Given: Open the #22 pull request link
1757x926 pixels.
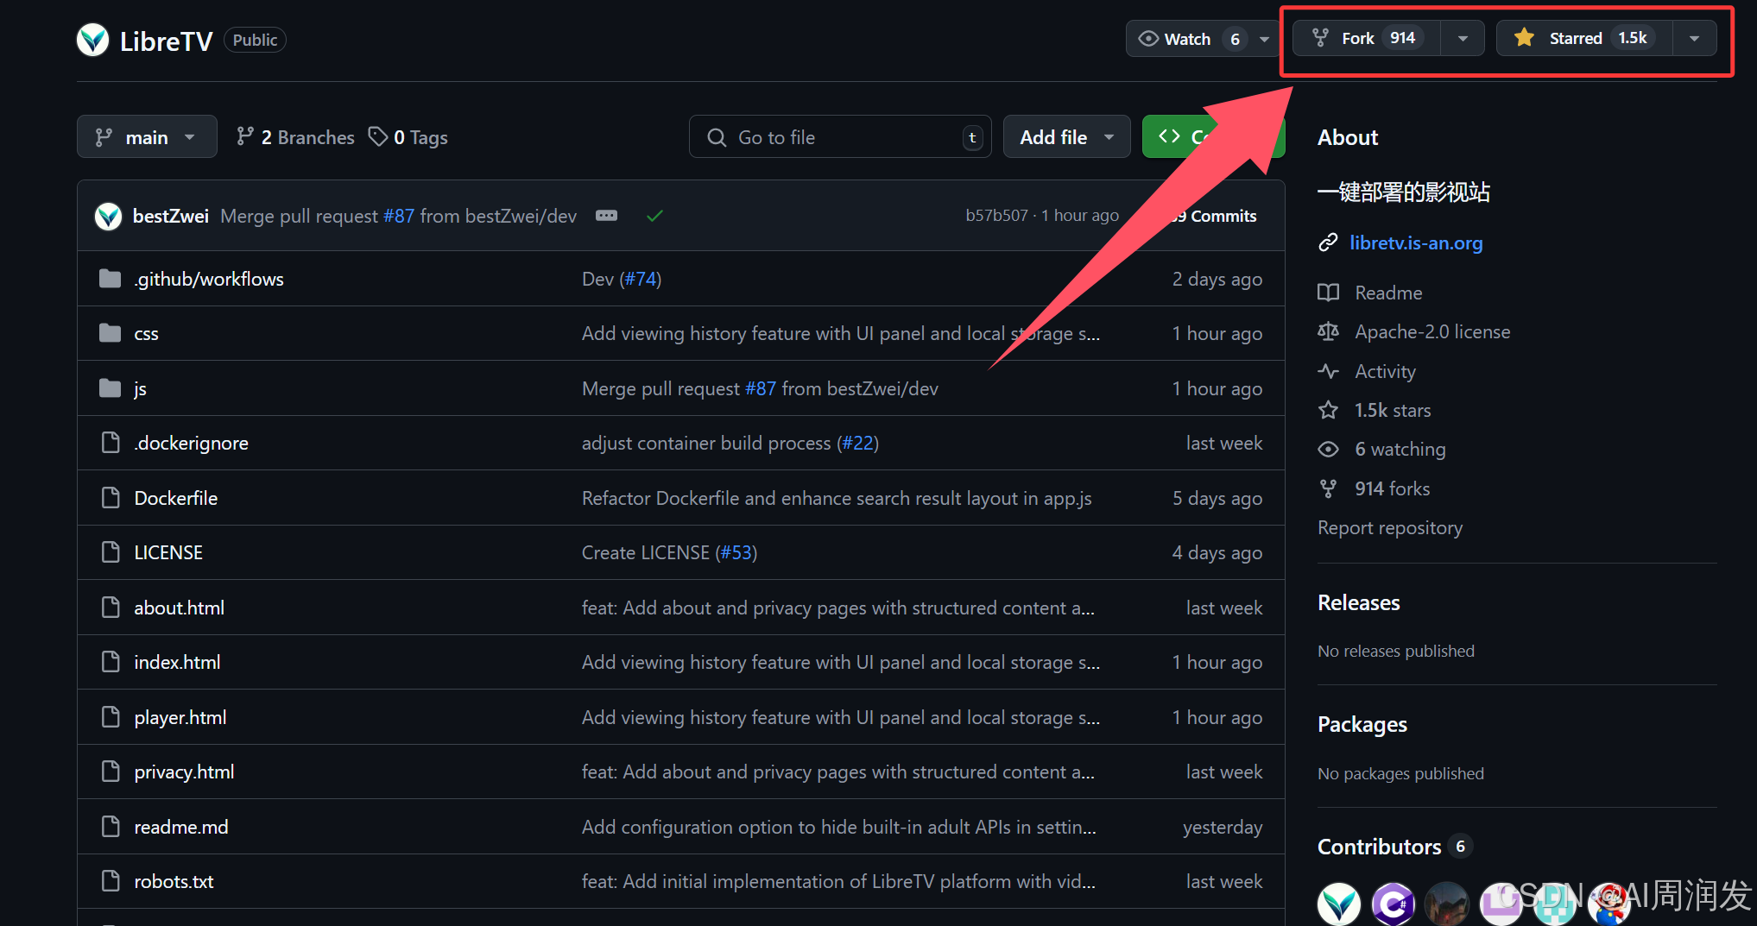Looking at the screenshot, I should click(x=857, y=443).
